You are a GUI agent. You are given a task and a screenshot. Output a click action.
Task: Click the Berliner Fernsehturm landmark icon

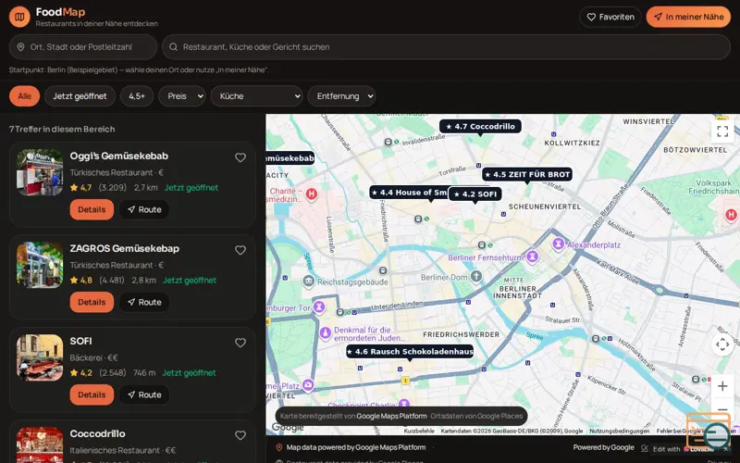coord(533,257)
